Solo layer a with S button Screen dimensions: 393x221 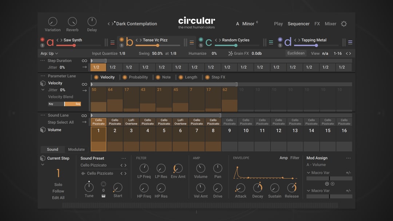[x=43, y=45]
